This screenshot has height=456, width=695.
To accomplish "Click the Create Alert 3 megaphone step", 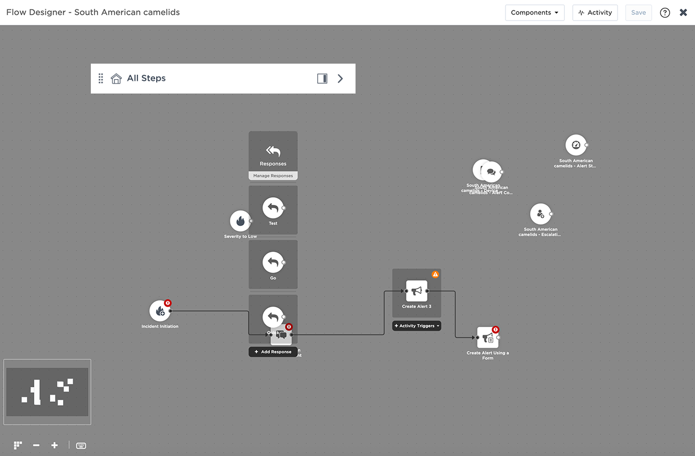I will (416, 291).
